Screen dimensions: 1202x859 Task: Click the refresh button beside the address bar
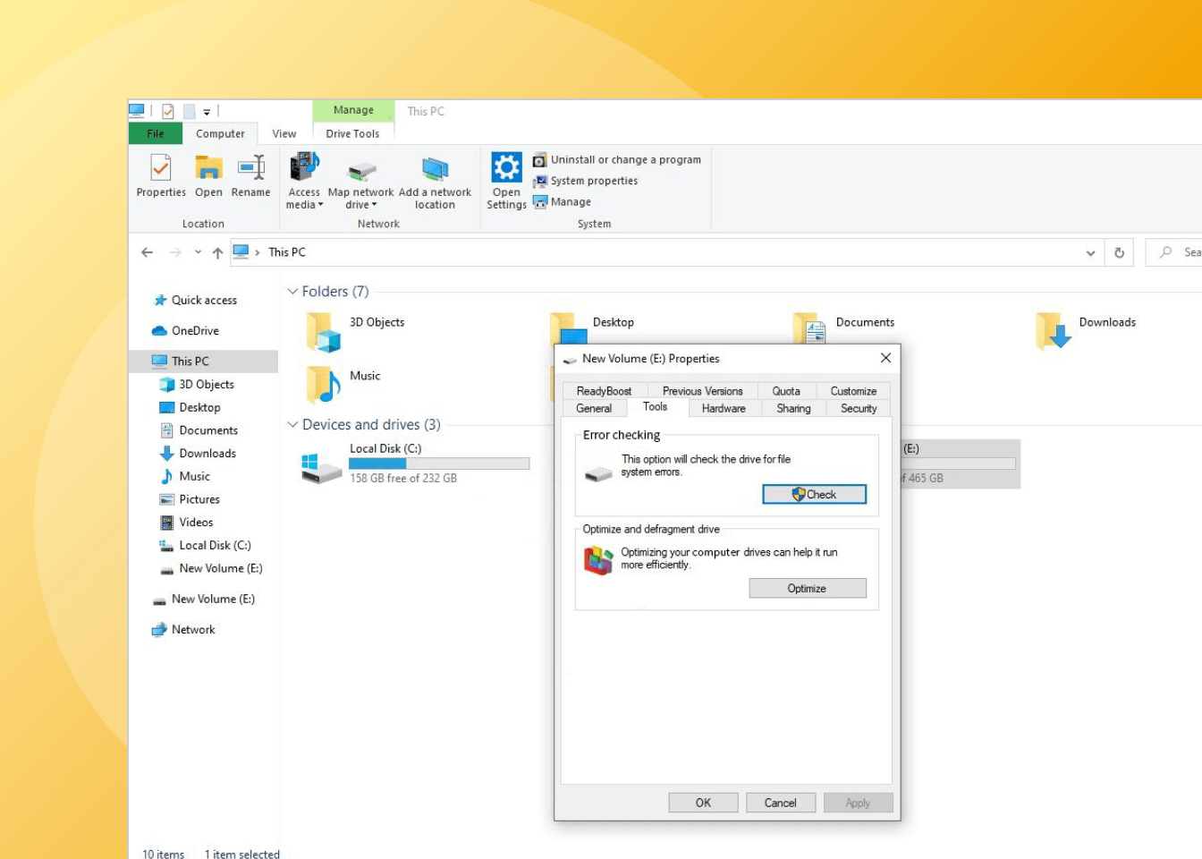[x=1119, y=252]
